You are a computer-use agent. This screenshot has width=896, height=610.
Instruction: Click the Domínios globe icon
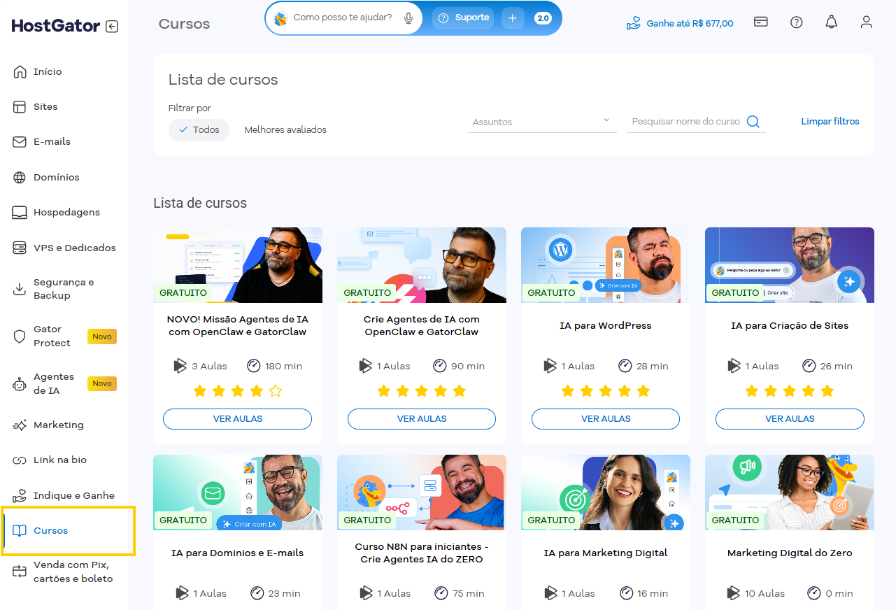pyautogui.click(x=20, y=177)
